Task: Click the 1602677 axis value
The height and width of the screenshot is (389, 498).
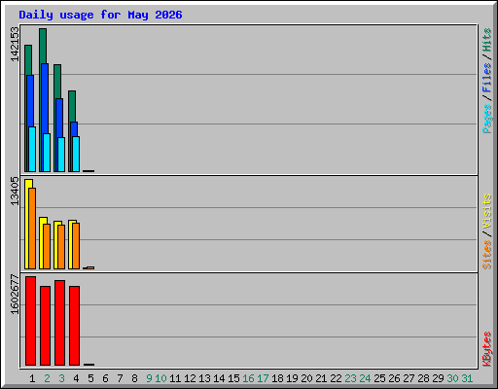Action: click(15, 295)
